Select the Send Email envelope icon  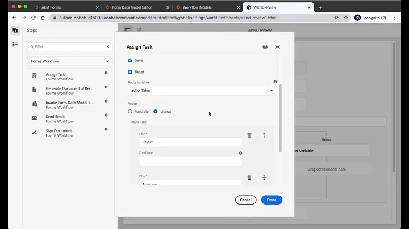click(35, 118)
